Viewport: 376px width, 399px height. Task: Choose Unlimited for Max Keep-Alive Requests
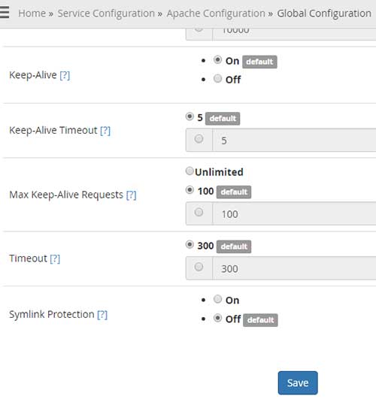190,171
